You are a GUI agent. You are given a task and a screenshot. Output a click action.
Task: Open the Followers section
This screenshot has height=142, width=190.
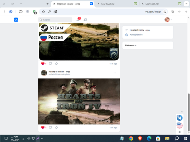click(x=148, y=45)
